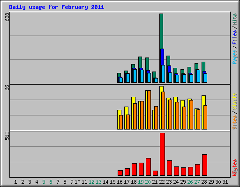Click day label '31' on x-axis

(x=225, y=182)
